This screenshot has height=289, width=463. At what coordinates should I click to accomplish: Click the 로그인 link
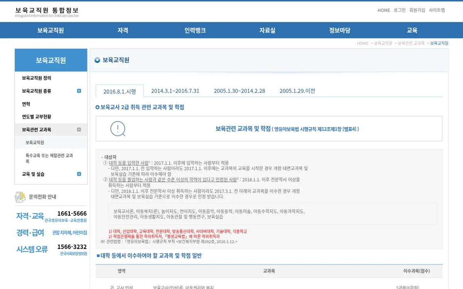click(400, 10)
